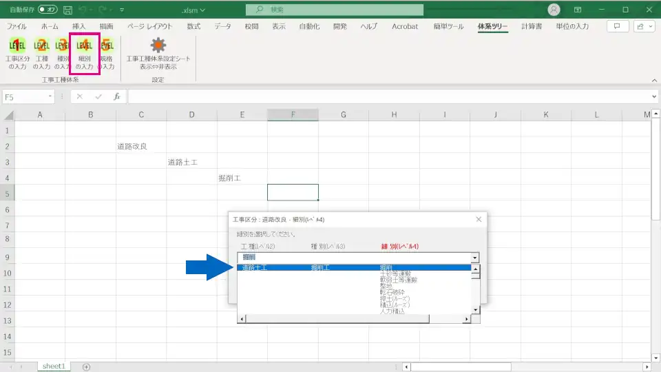Switch to the 計算書 tab

532,26
